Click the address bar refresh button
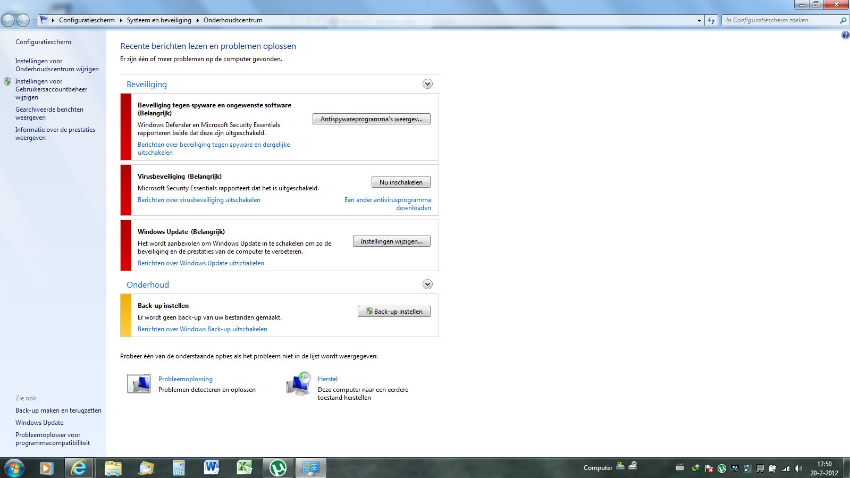Image resolution: width=850 pixels, height=478 pixels. [711, 20]
